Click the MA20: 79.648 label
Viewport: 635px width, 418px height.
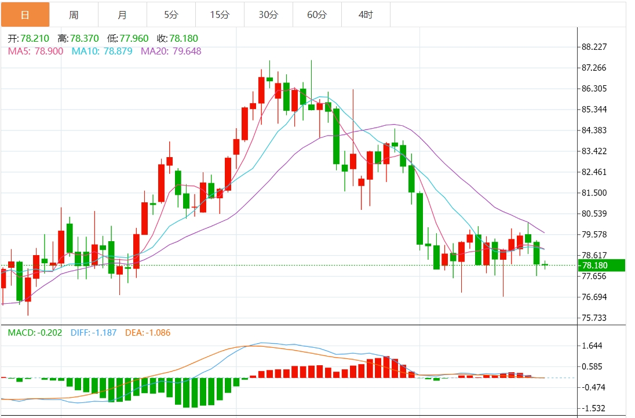[171, 51]
